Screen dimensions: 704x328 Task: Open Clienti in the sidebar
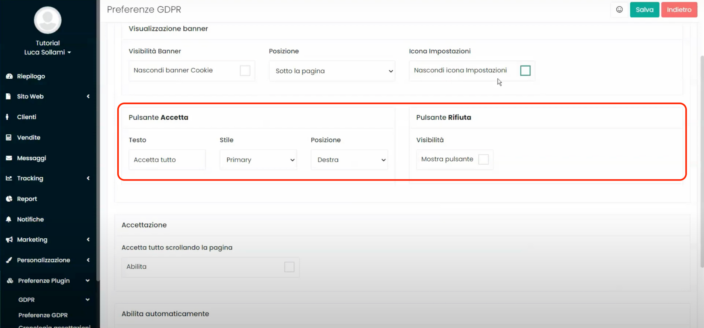[x=26, y=117]
